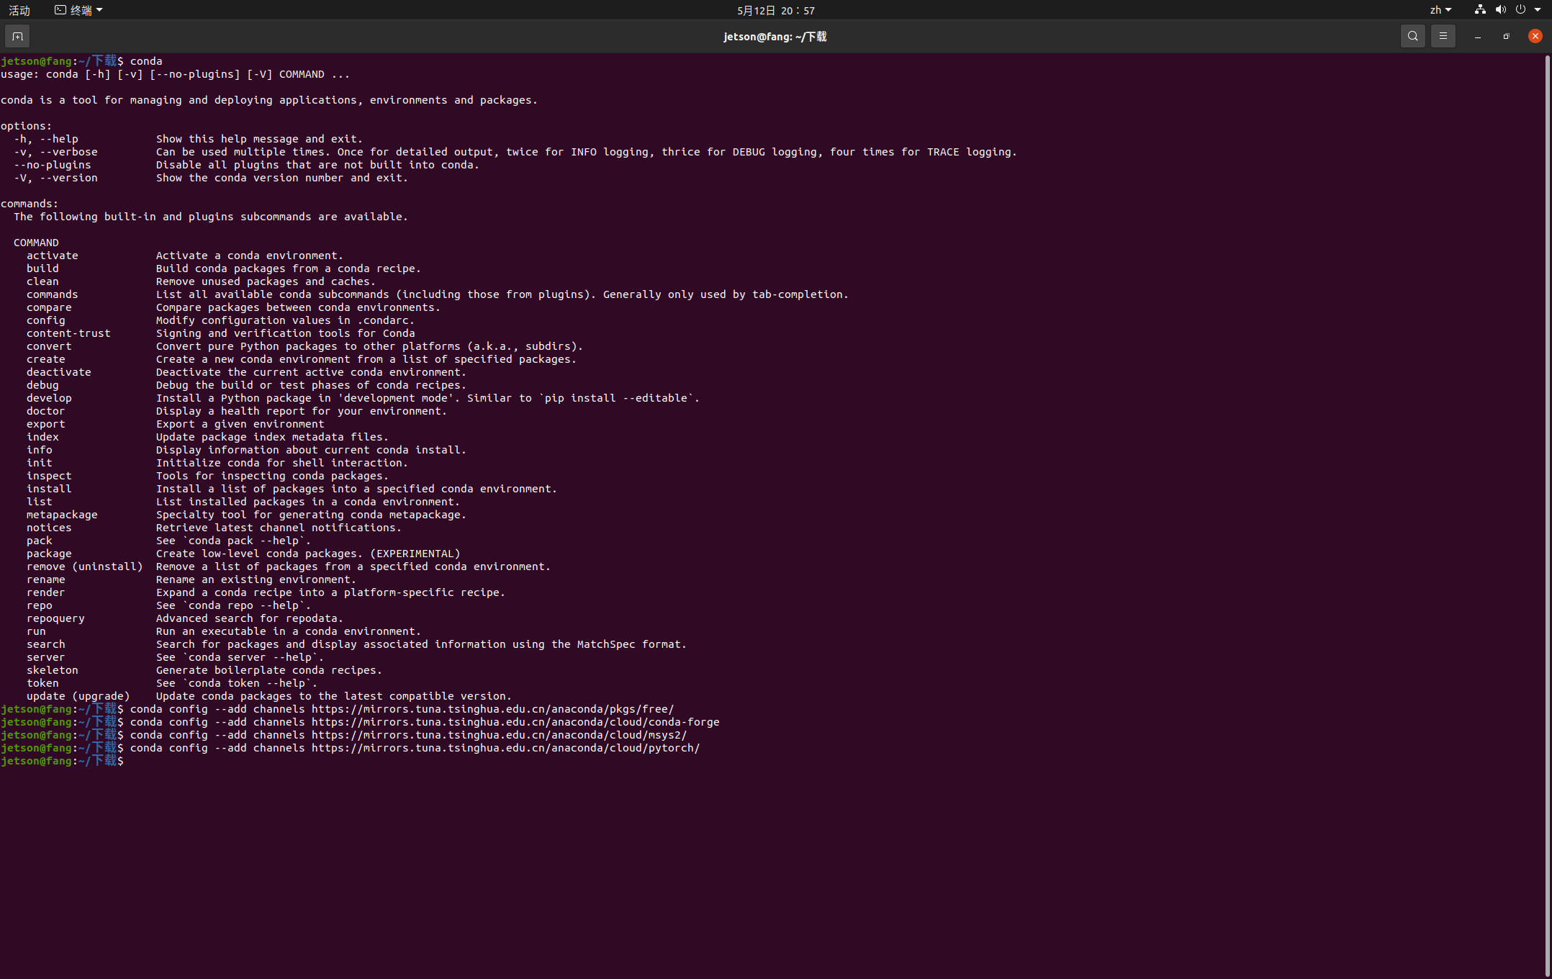This screenshot has width=1552, height=979.
Task: Click the 'export' command name
Action: [x=46, y=424]
